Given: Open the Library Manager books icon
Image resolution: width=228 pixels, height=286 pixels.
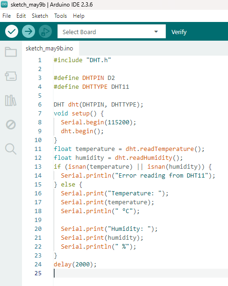Looking at the screenshot, I should pos(11,100).
